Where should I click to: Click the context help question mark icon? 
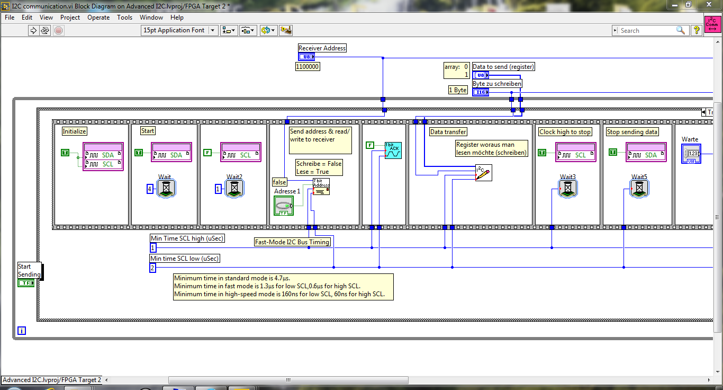pyautogui.click(x=697, y=30)
